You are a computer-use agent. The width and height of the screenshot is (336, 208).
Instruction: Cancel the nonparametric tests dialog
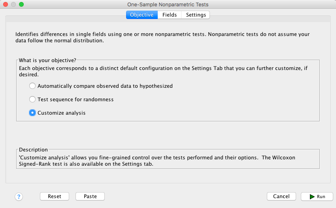(x=281, y=197)
